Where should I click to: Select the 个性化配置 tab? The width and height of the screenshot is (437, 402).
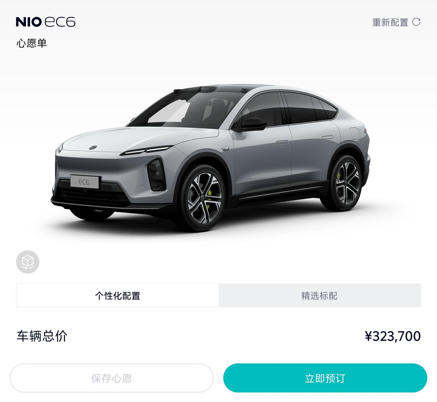point(117,295)
